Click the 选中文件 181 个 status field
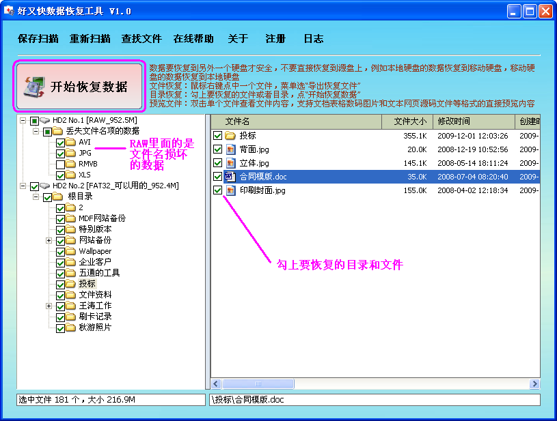 tap(111, 400)
